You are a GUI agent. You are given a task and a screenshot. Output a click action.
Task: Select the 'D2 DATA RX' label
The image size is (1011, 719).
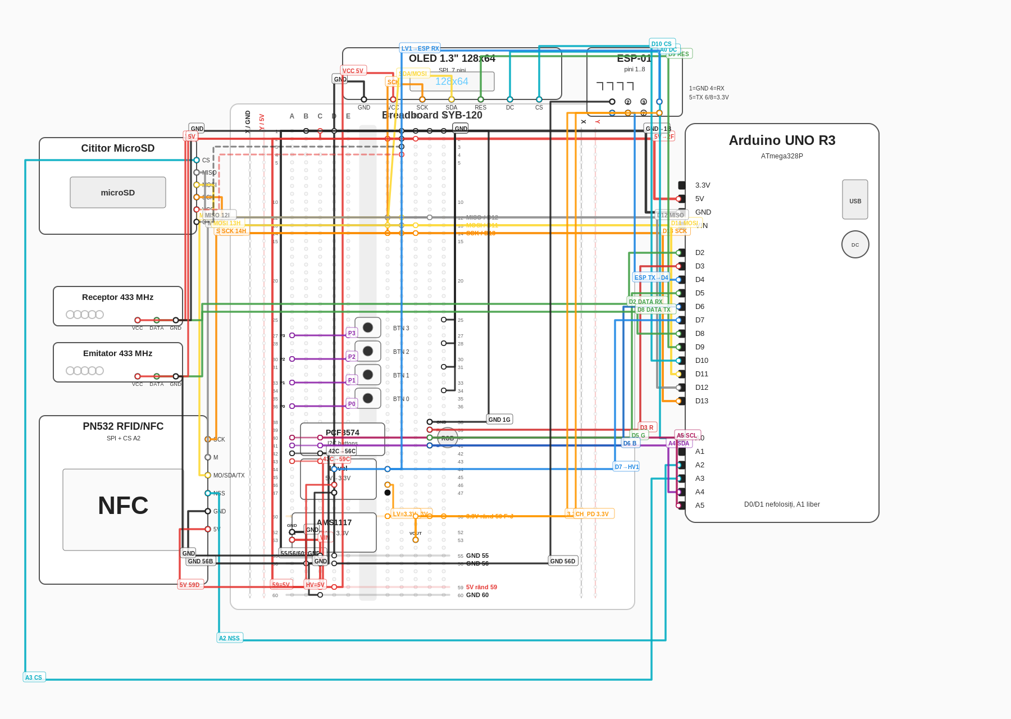point(646,302)
